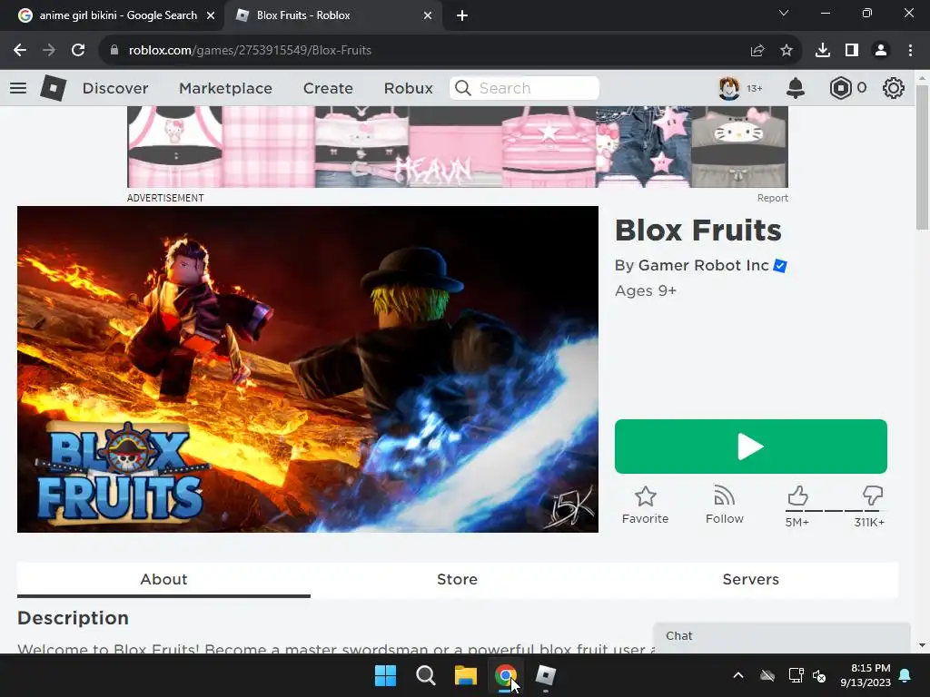Open Chrome downloads
Viewport: 930px width, 697px height.
[823, 51]
